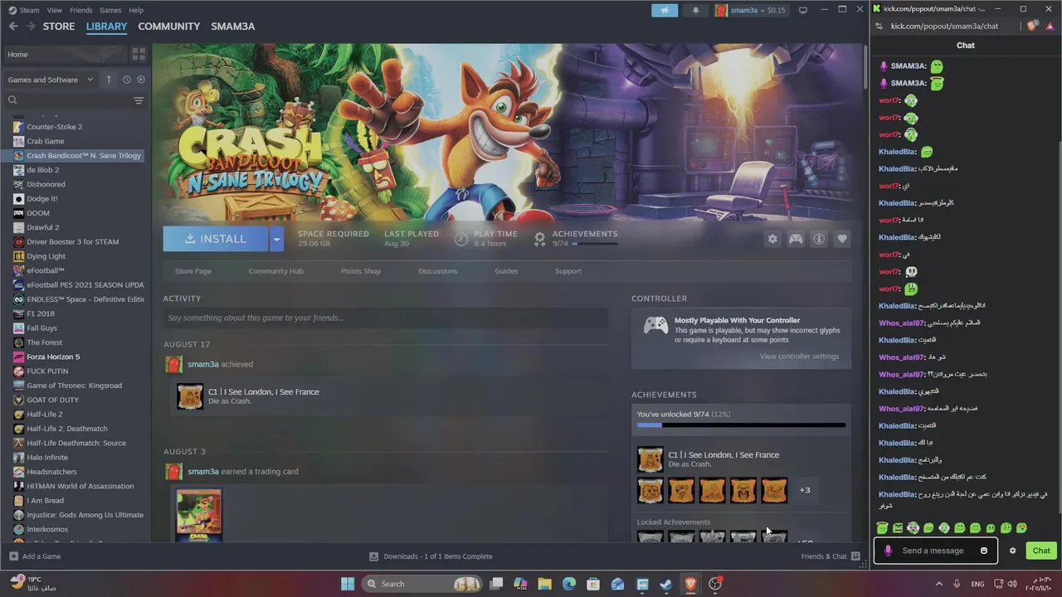1062x597 pixels.
Task: Open Community Hub link
Action: (276, 271)
